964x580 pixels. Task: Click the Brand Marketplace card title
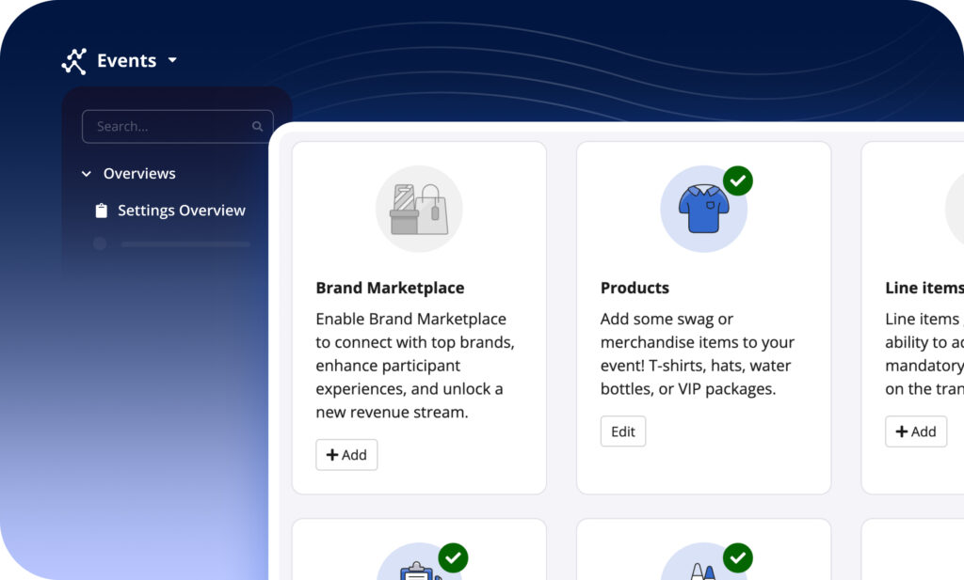390,288
